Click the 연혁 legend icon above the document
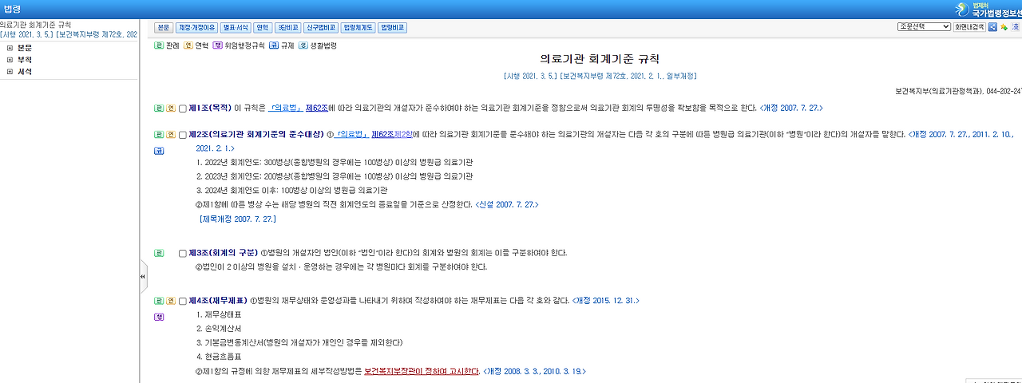This screenshot has width=1022, height=383. pyautogui.click(x=188, y=45)
